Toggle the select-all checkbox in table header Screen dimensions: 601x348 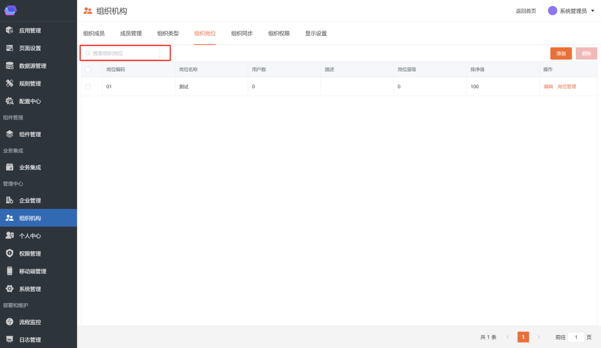[88, 70]
